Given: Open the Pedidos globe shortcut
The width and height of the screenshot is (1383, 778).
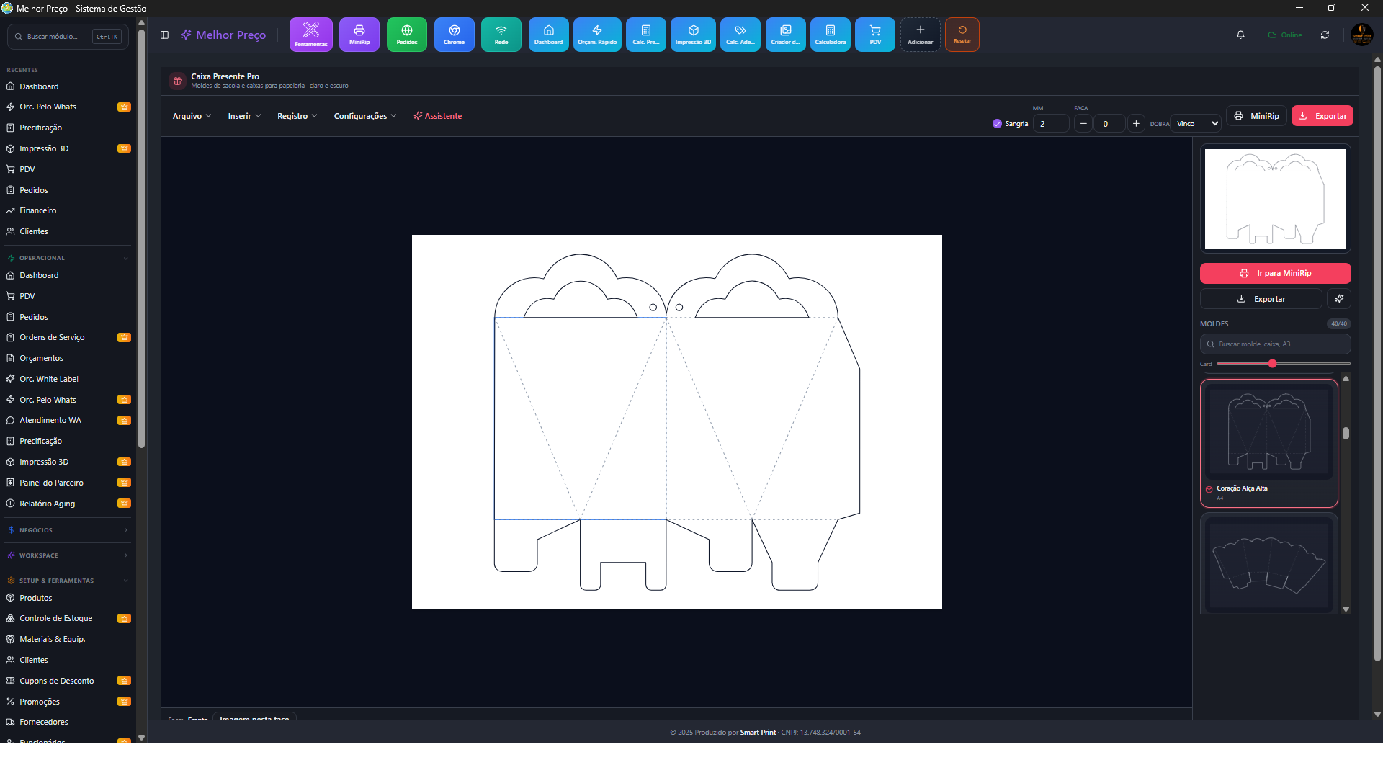Looking at the screenshot, I should 407,35.
